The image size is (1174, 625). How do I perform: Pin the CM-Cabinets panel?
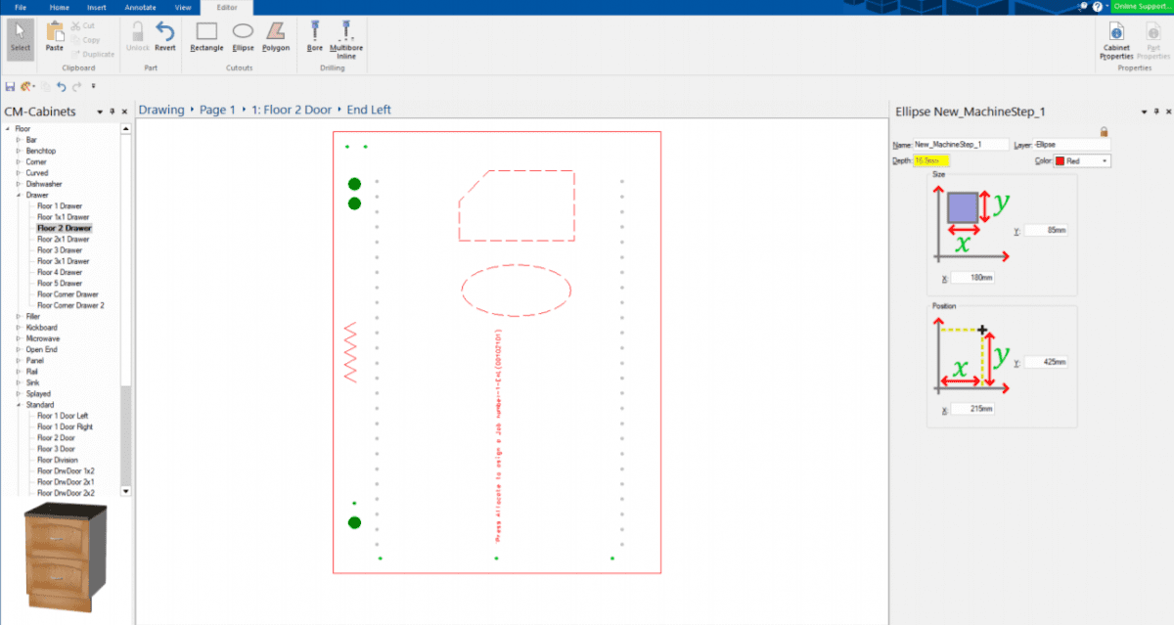point(113,112)
